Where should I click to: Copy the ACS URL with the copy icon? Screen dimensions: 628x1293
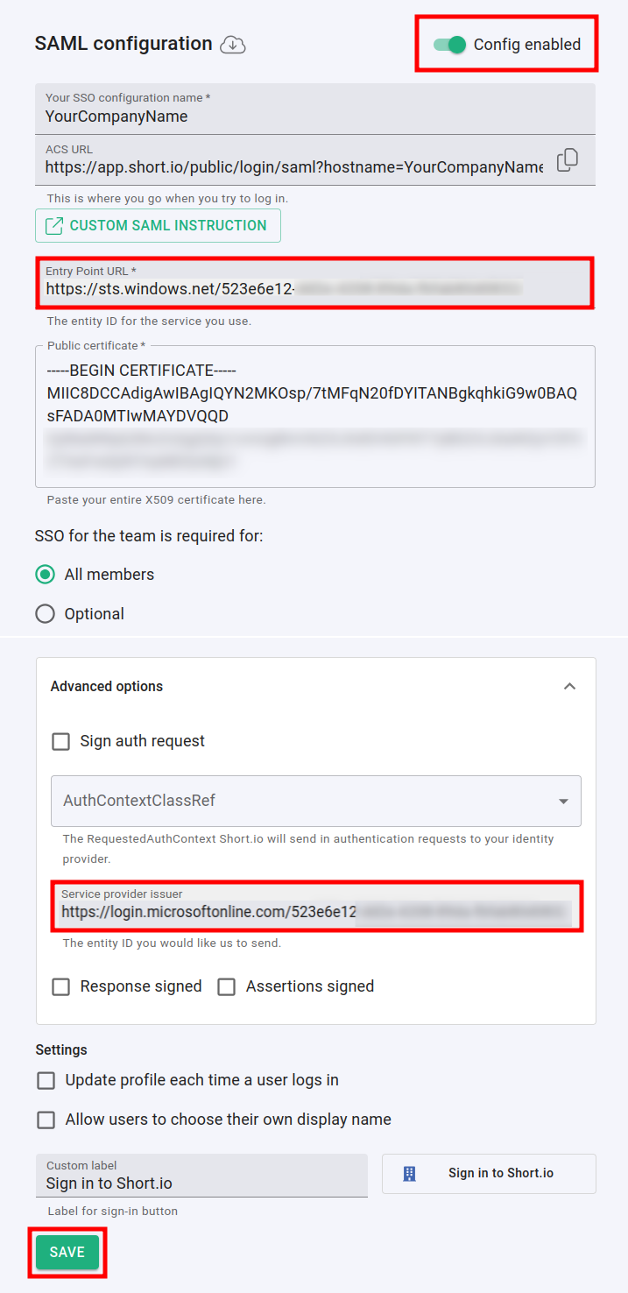pyautogui.click(x=568, y=160)
